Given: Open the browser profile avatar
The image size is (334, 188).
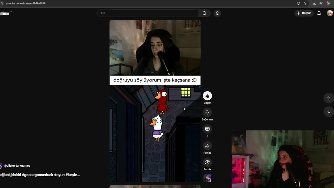Looking at the screenshot, I should click(x=328, y=3).
